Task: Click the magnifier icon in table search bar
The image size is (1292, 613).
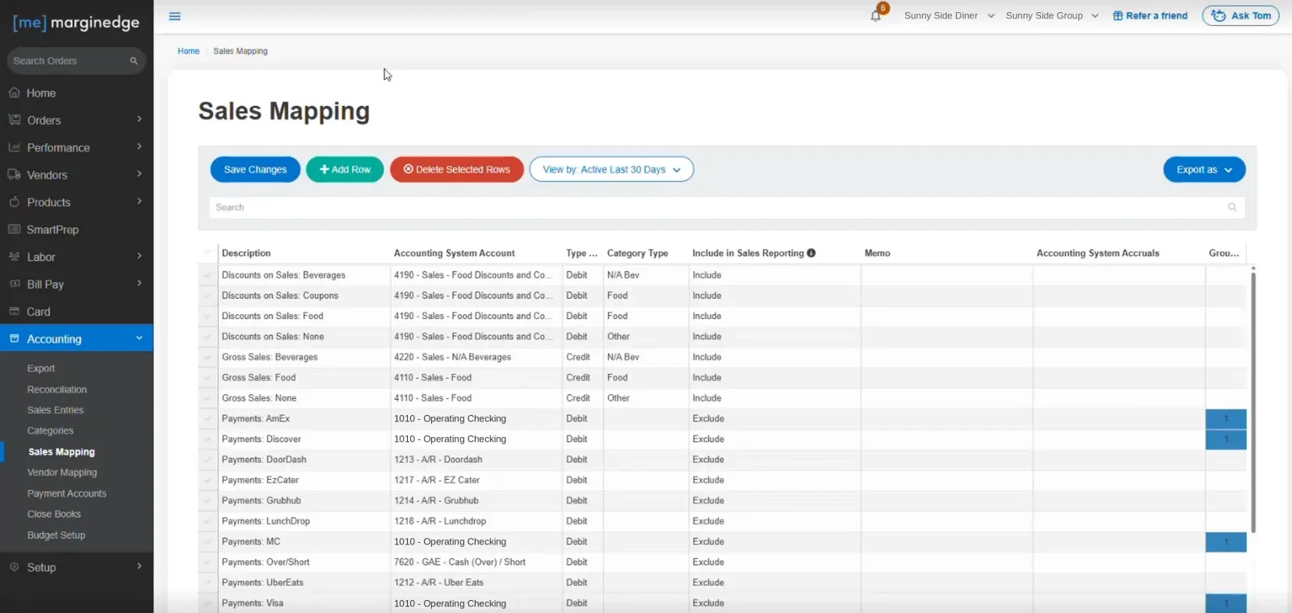Action: pos(1232,208)
